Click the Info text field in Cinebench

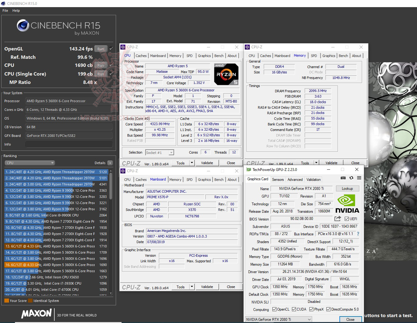[x=68, y=144]
